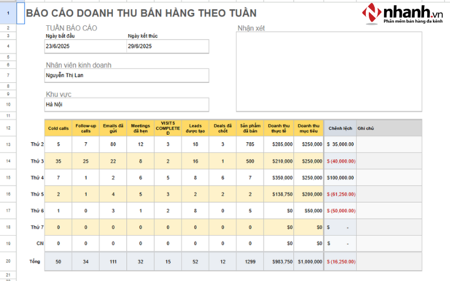Select row header 20
Image resolution: width=450 pixels, height=281 pixels.
8,261
